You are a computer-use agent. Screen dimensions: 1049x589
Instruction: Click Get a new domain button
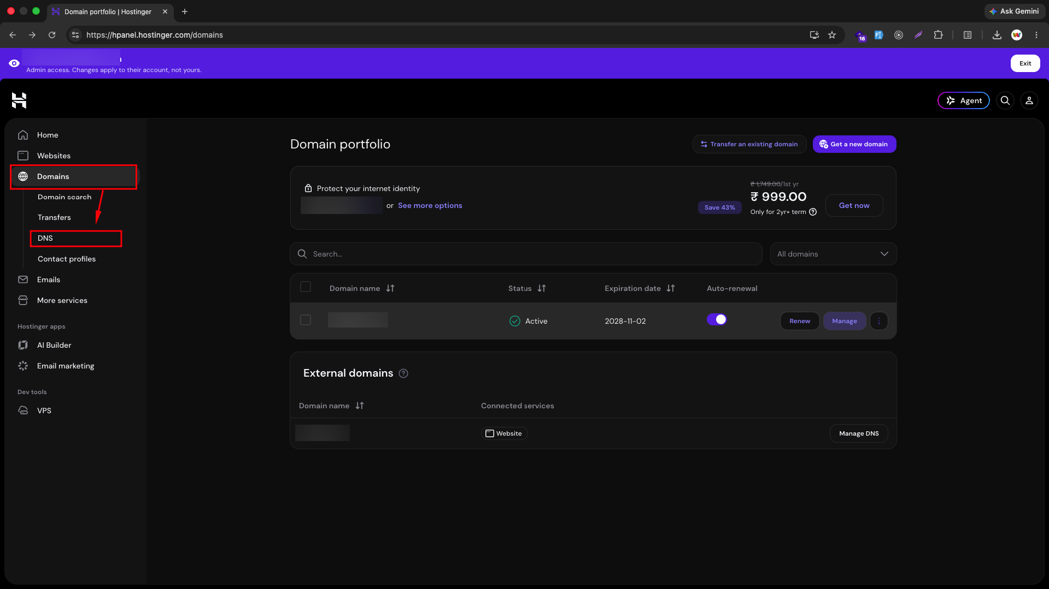click(854, 144)
